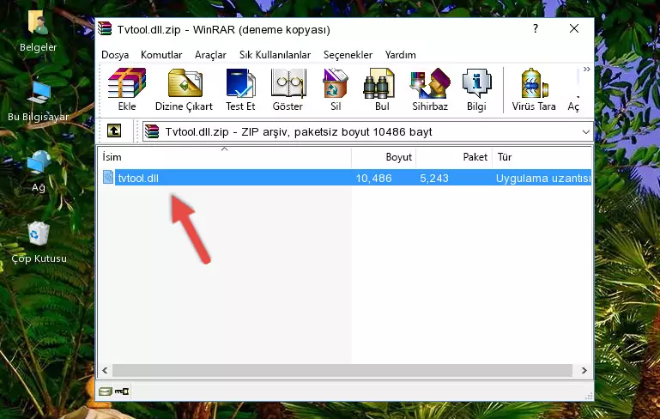Open the Seçenekler menu

pyautogui.click(x=348, y=55)
